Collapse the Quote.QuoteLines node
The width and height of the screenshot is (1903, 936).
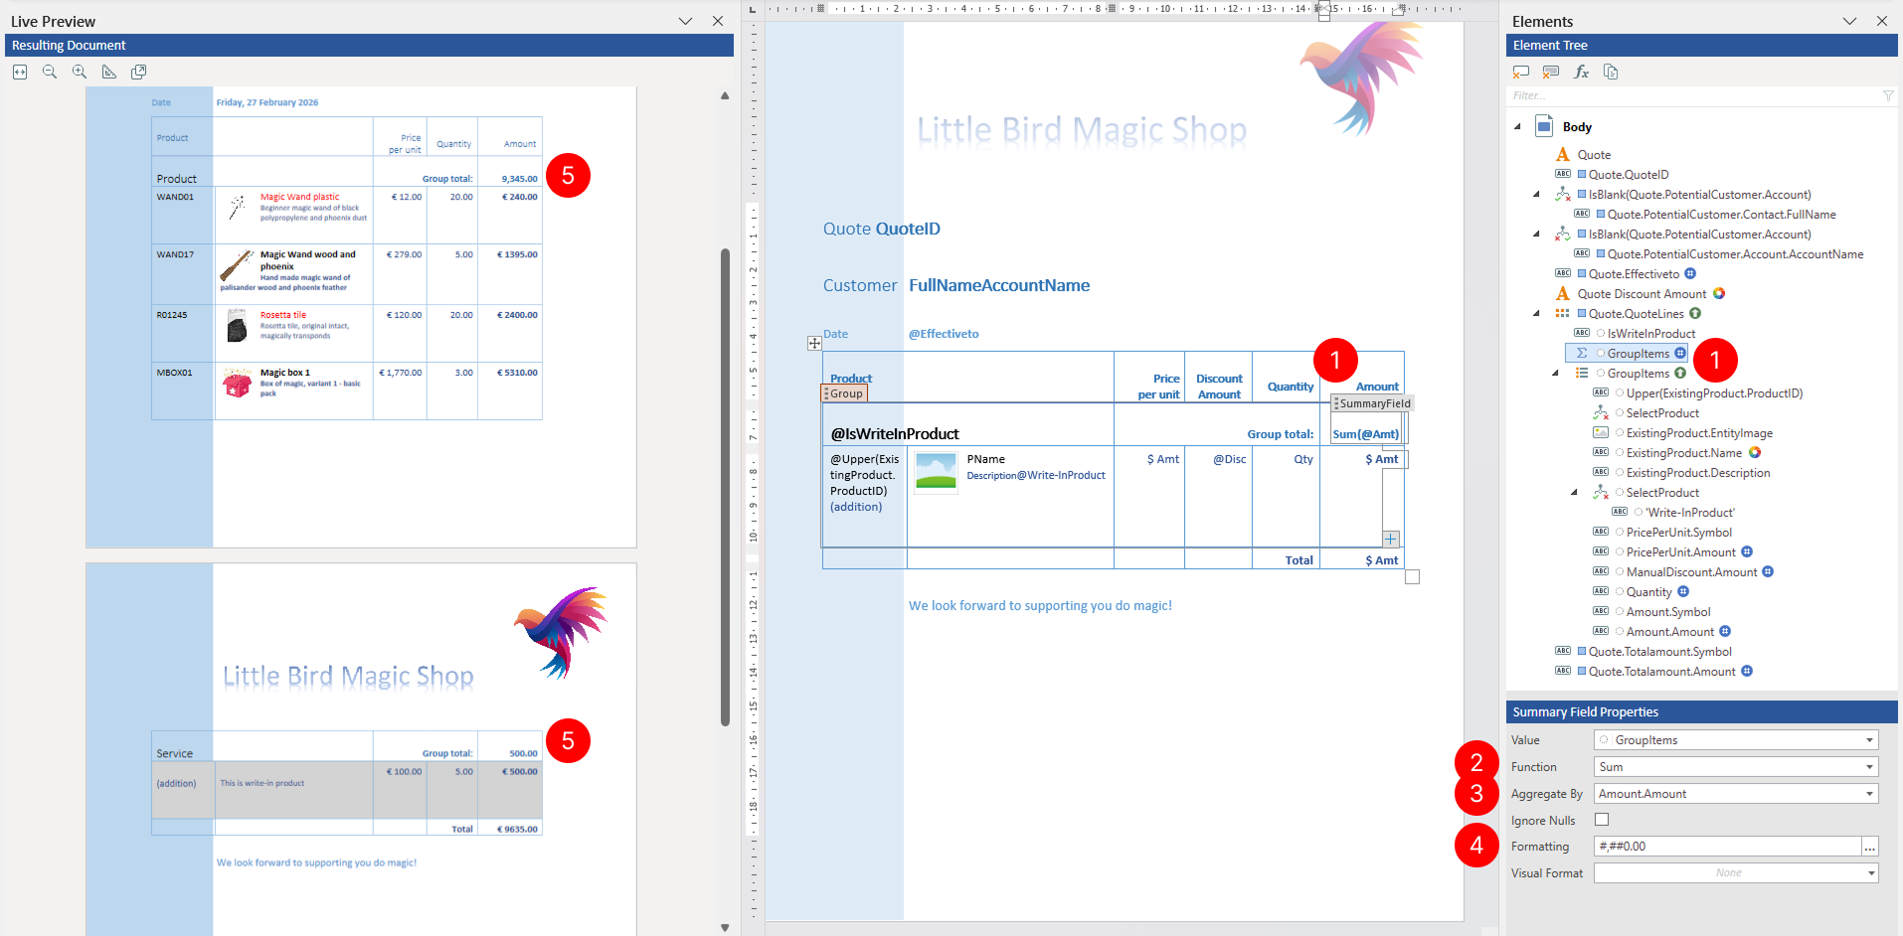(x=1536, y=313)
